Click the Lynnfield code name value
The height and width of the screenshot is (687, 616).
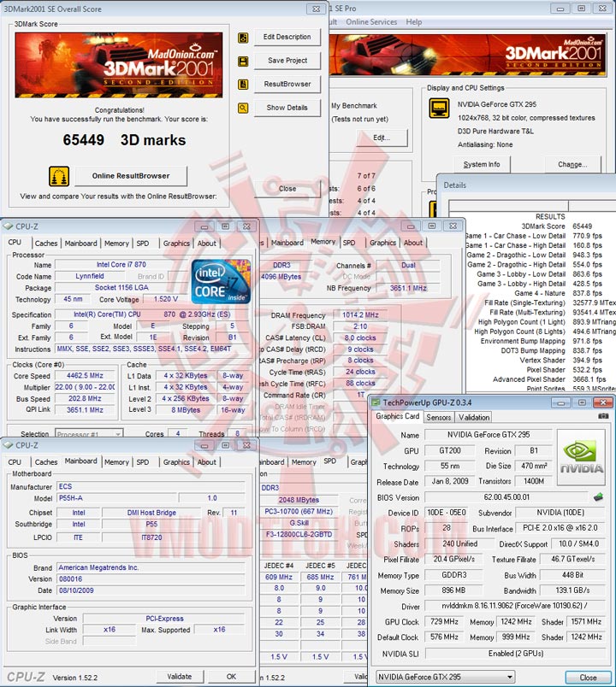pyautogui.click(x=90, y=277)
